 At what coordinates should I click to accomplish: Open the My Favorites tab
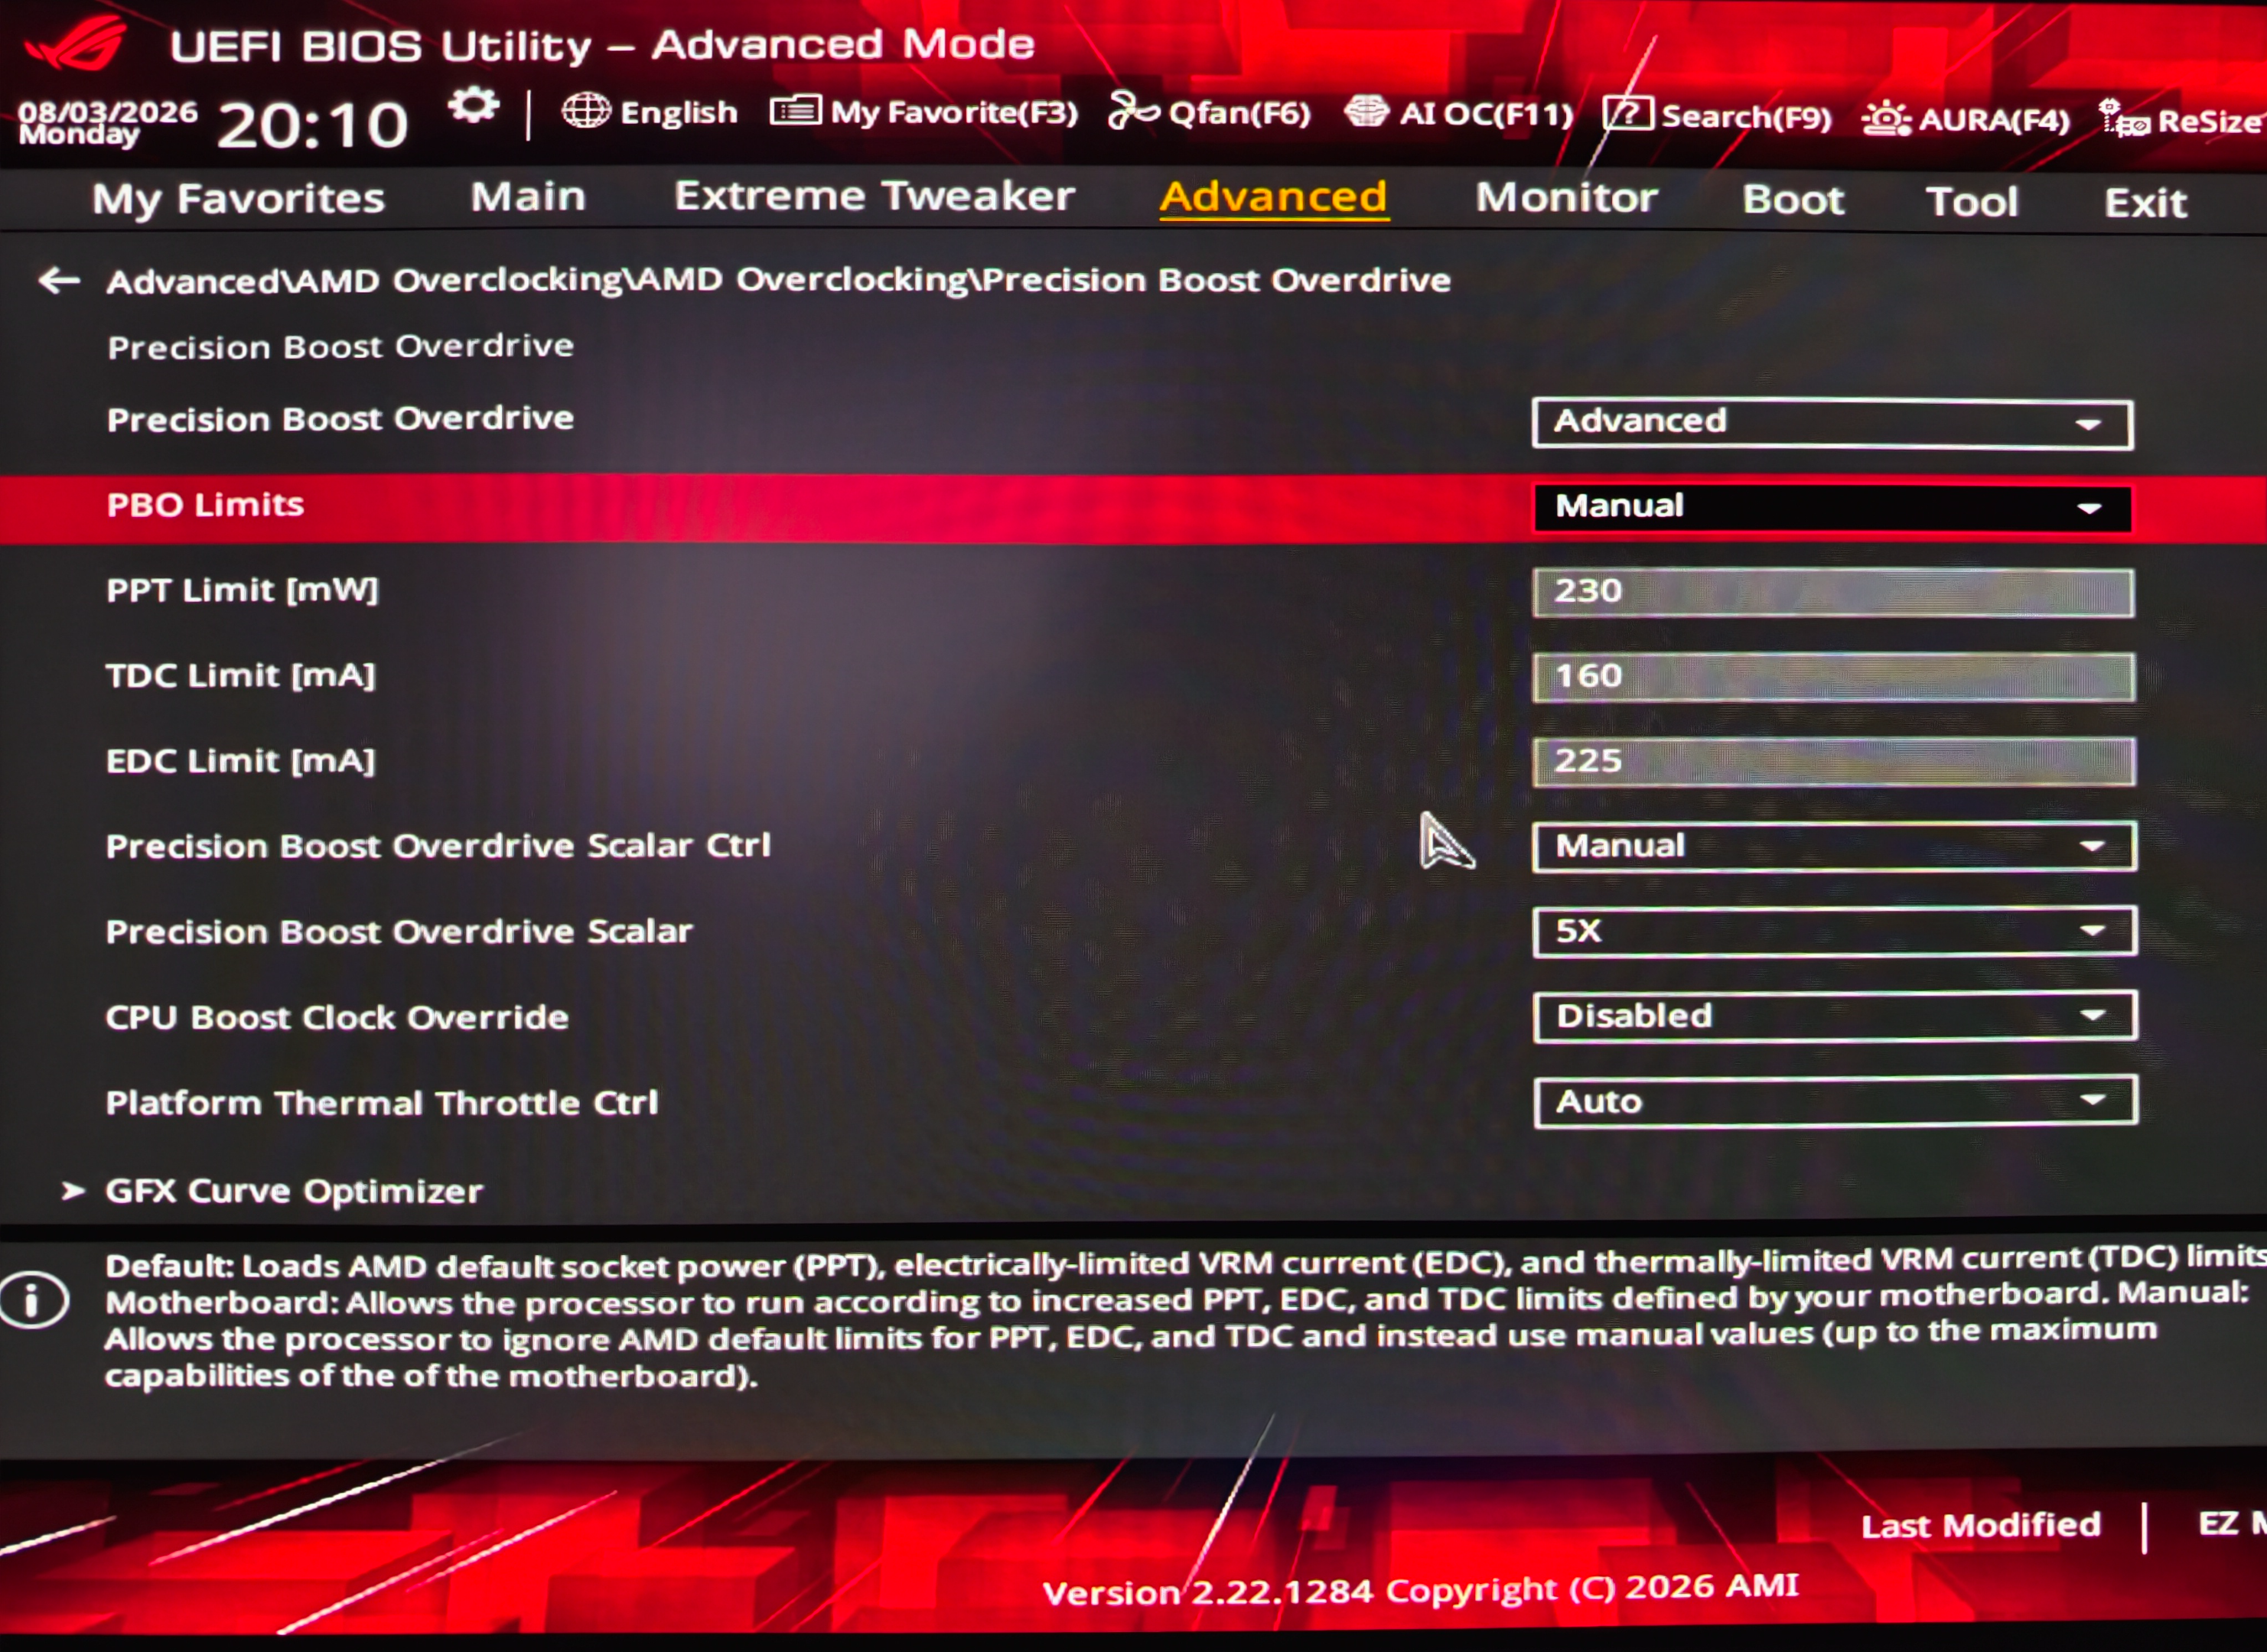pyautogui.click(x=238, y=198)
